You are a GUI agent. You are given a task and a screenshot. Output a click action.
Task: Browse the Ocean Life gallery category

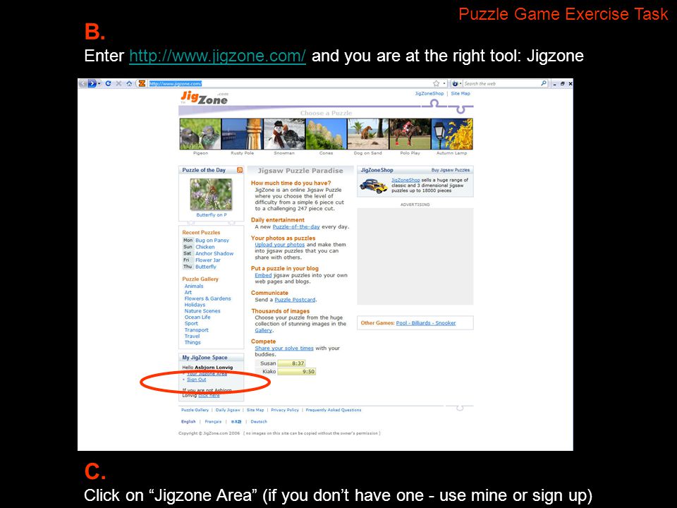[x=197, y=317]
